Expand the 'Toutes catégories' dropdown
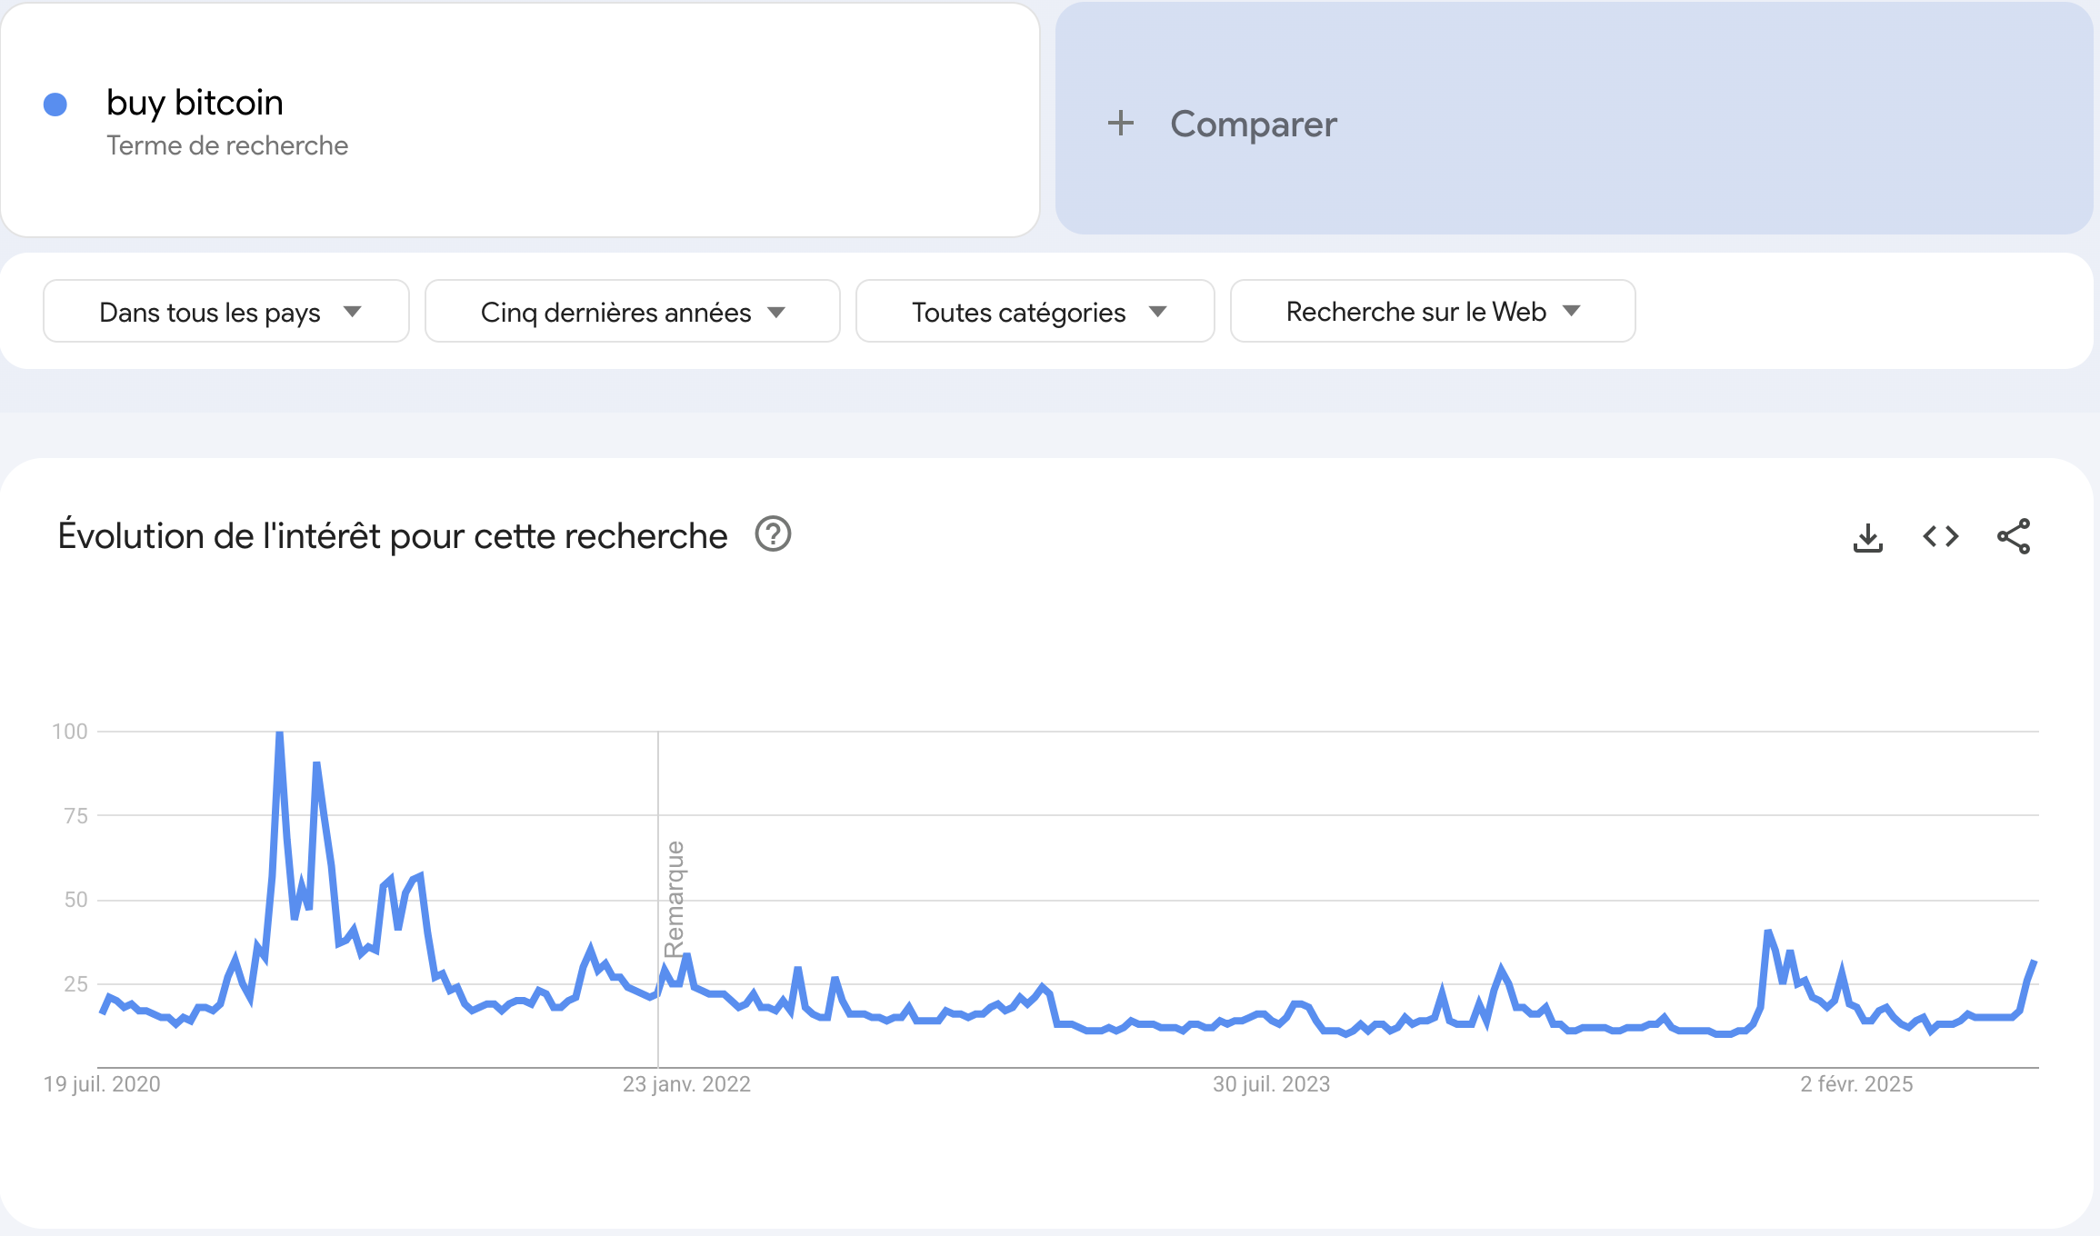Viewport: 2100px width, 1236px height. click(1035, 312)
